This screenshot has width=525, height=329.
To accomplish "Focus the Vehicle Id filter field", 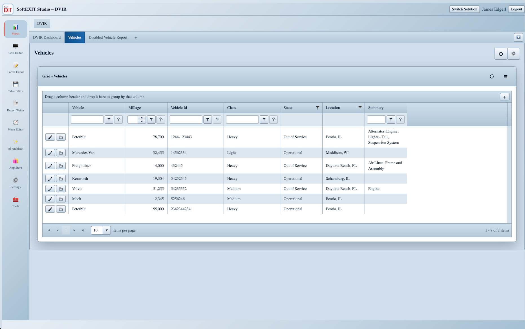I will pos(186,120).
